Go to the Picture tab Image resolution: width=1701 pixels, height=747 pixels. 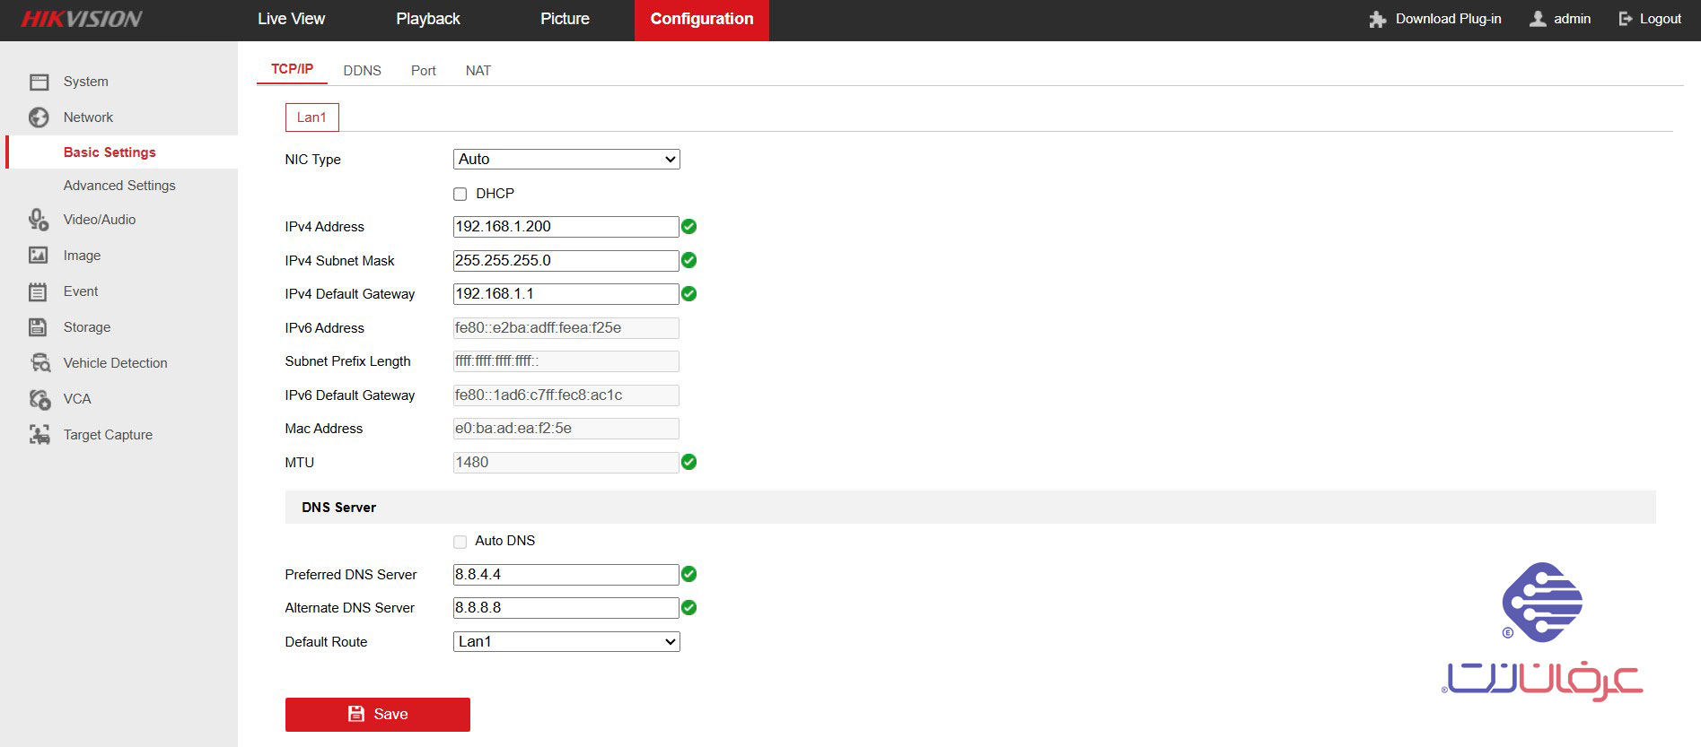point(565,19)
